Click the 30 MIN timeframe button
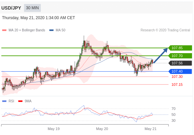Screen dimensions: 194x135 tap(32, 8)
